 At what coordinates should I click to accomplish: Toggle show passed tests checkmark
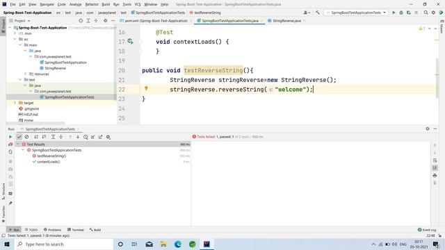(19, 137)
